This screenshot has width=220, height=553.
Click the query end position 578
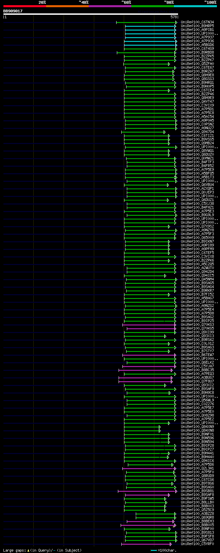click(x=174, y=17)
